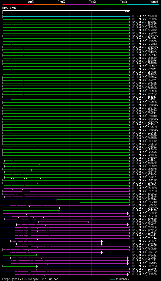Select the UniRef100_A9STM8 label

pos(144,172)
